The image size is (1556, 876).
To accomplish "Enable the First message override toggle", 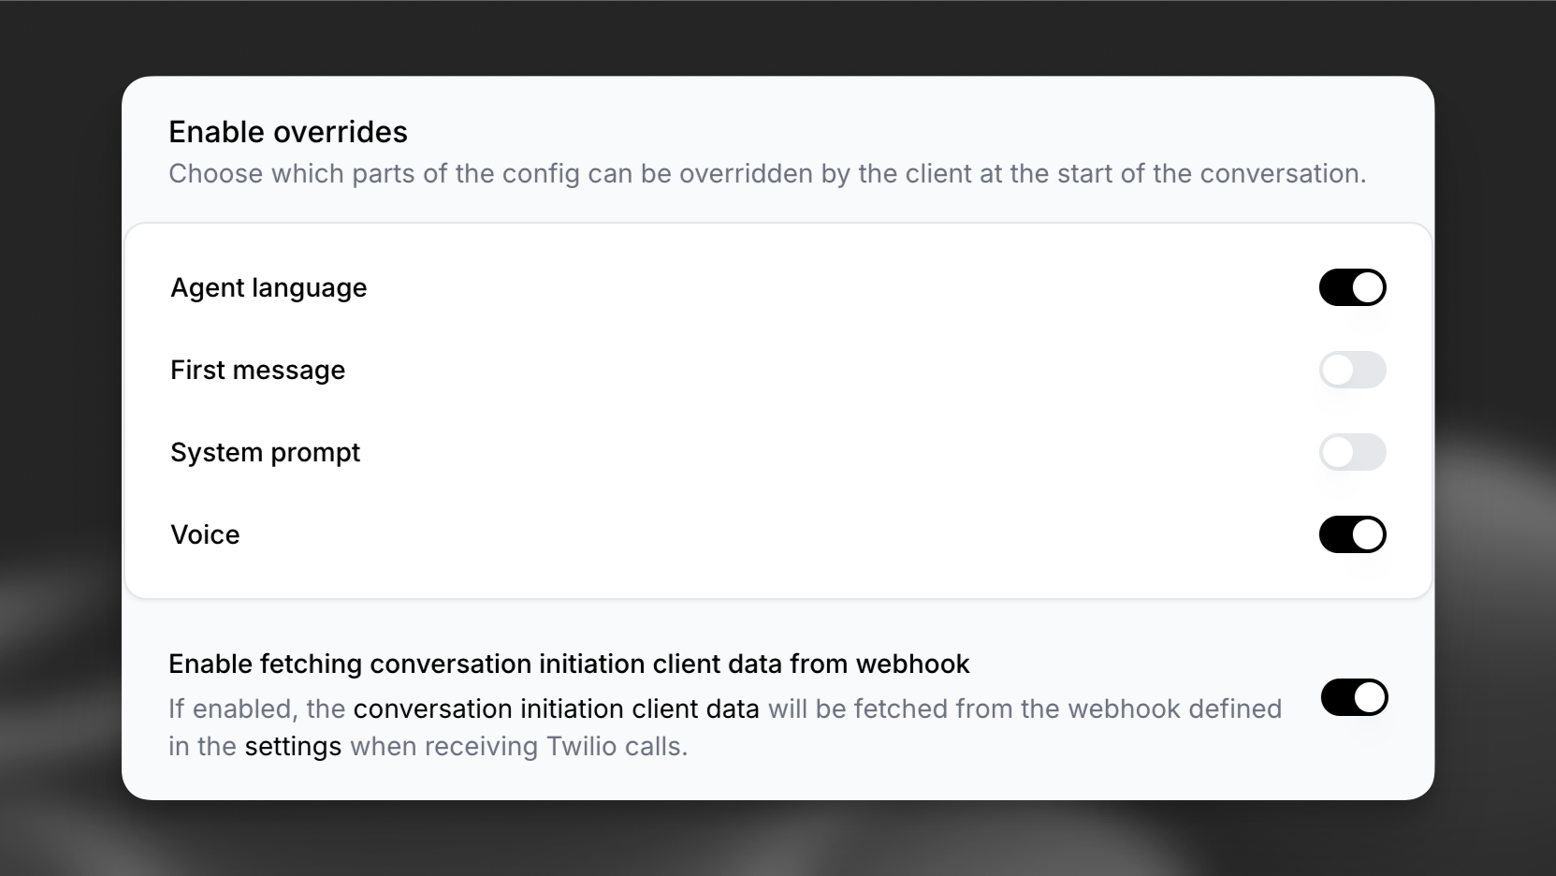I will point(1353,370).
